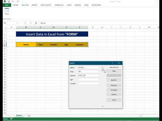Click the Contact field in the form
This screenshot has height=121, width=162.
tap(89, 76)
